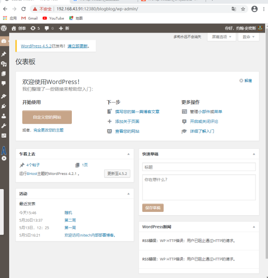Click the BHost theme link
The height and width of the screenshot is (278, 268).
tap(32, 174)
